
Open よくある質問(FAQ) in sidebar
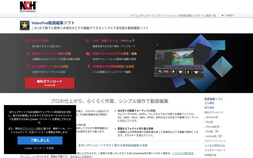tap(215, 146)
